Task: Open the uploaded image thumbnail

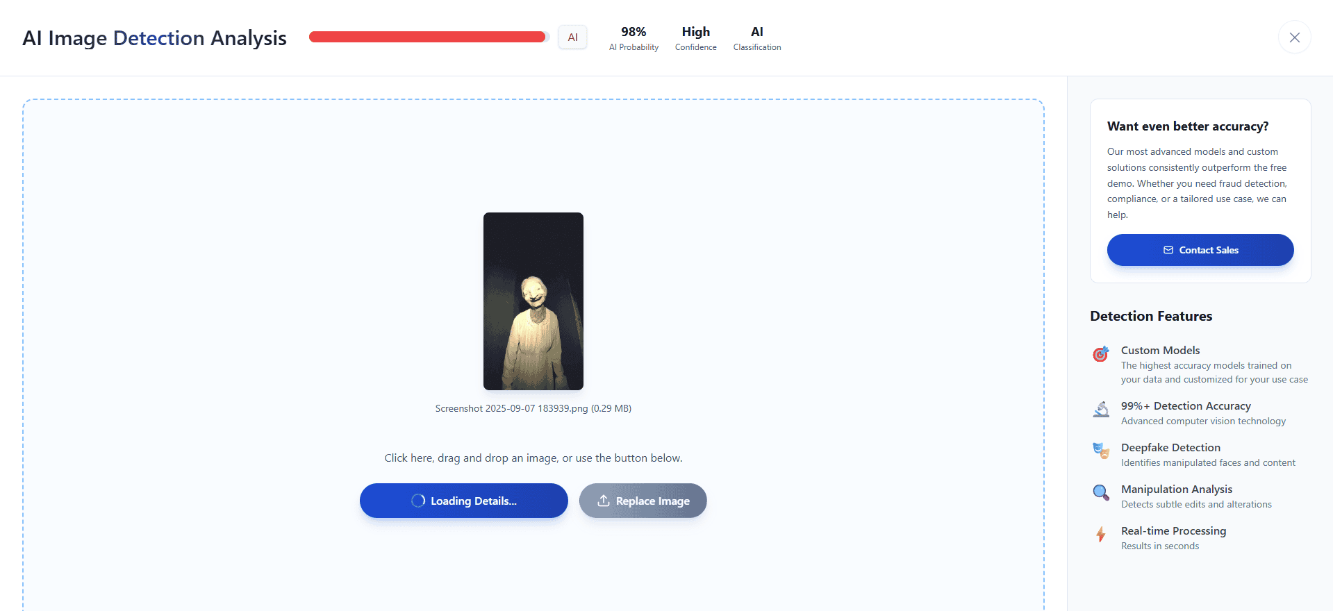Action: click(533, 301)
